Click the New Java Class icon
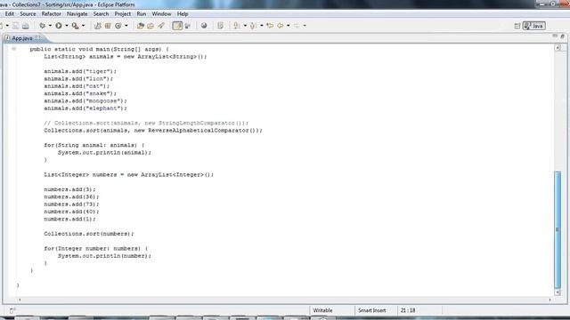Screen dimensions: 570x320 point(118,26)
